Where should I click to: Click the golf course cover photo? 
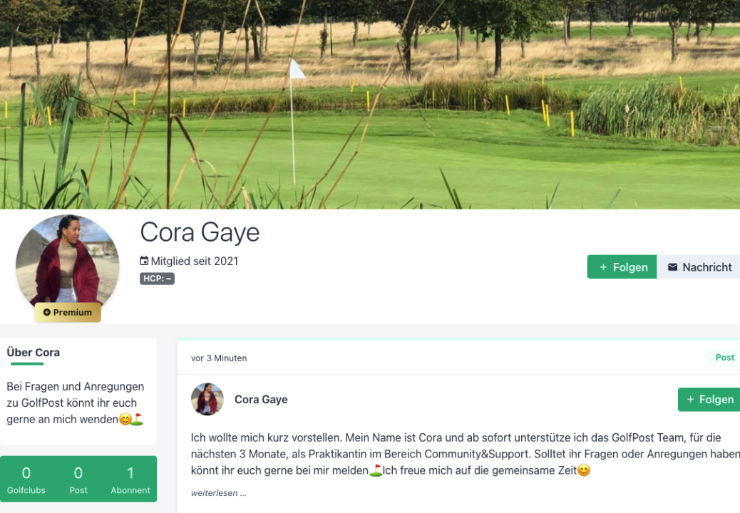[370, 104]
